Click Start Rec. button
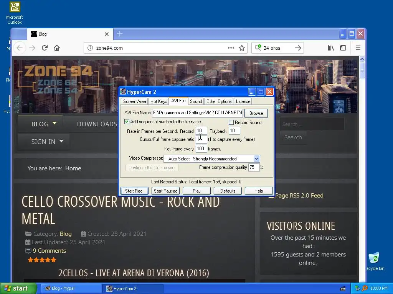393x294 pixels. 134,191
